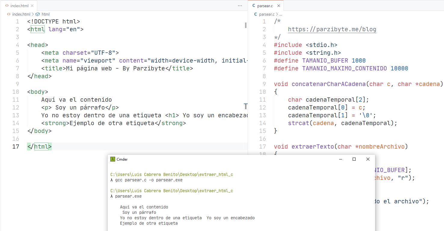Click the <head> opening tag on line 4
The image size is (444, 231).
(x=38, y=45)
